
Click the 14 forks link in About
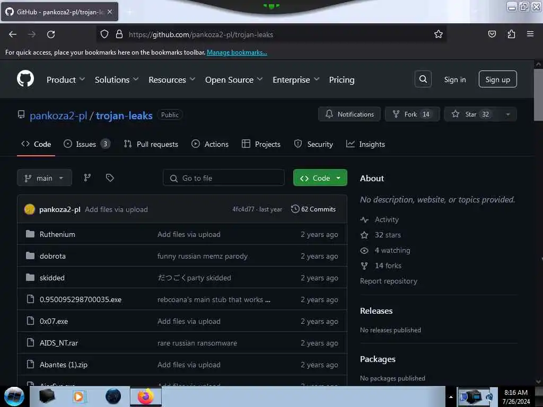[x=388, y=266]
